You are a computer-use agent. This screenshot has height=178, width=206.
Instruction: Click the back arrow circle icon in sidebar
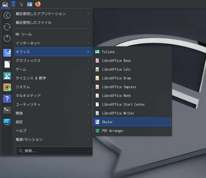click(x=7, y=15)
